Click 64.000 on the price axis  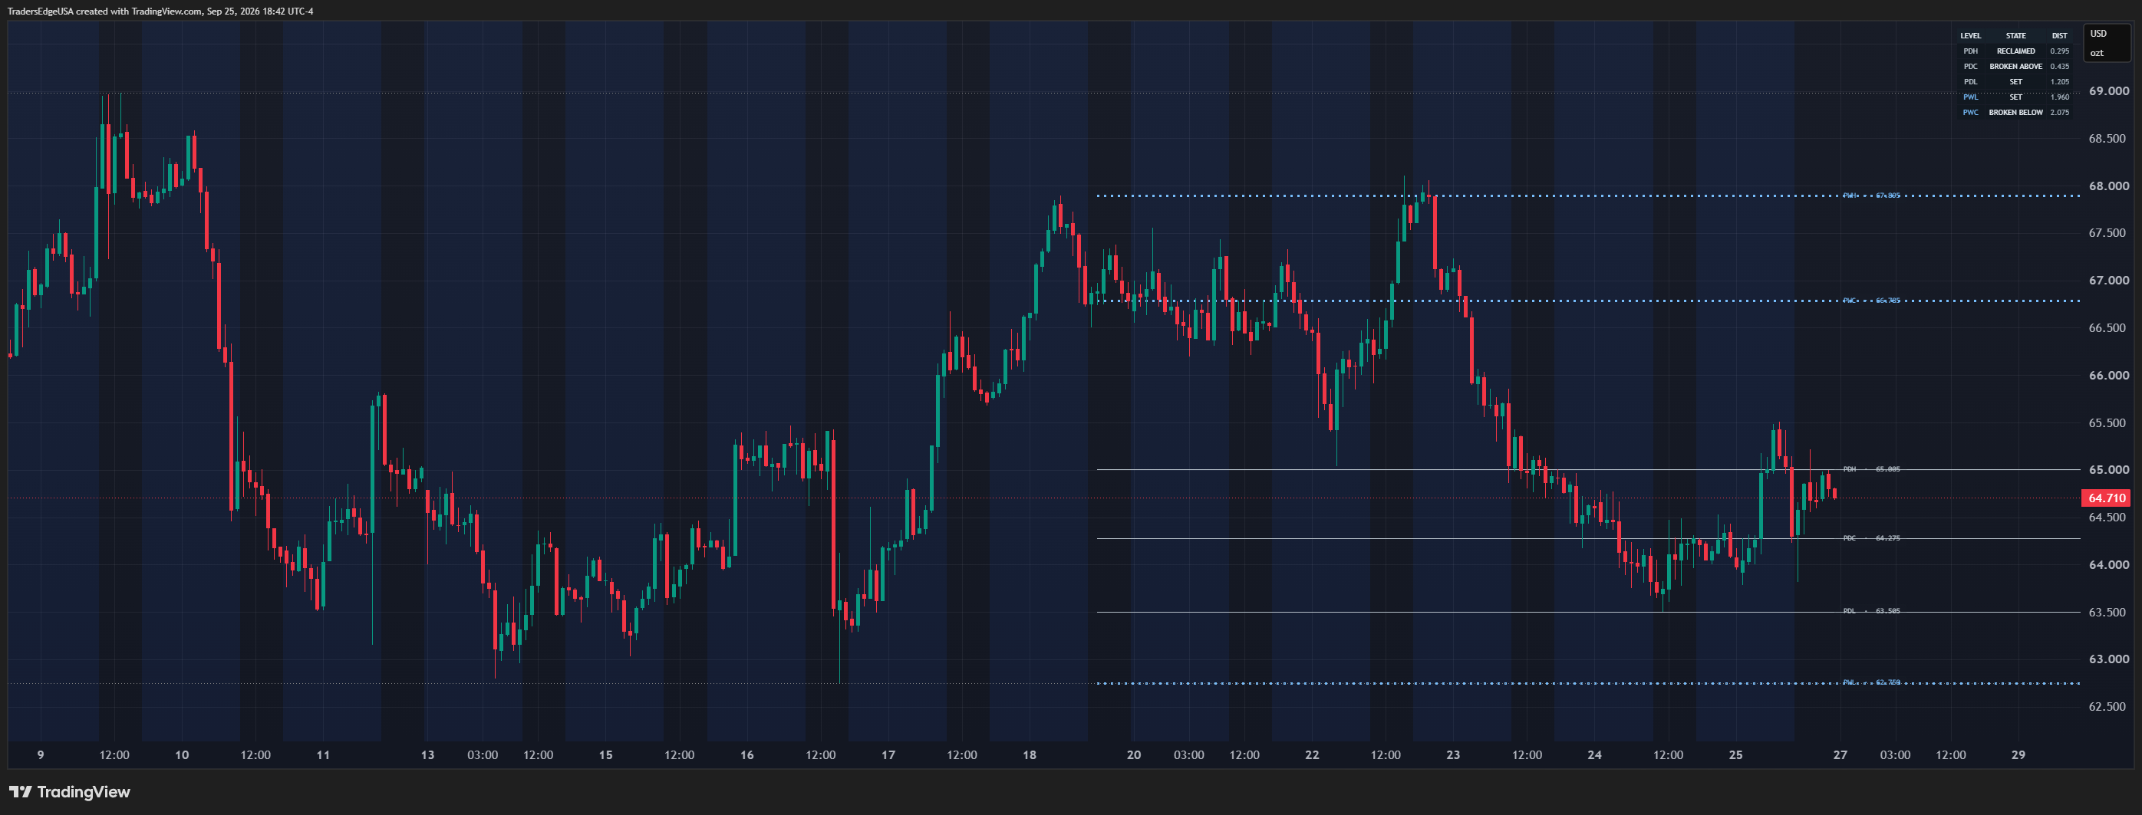(x=2109, y=565)
